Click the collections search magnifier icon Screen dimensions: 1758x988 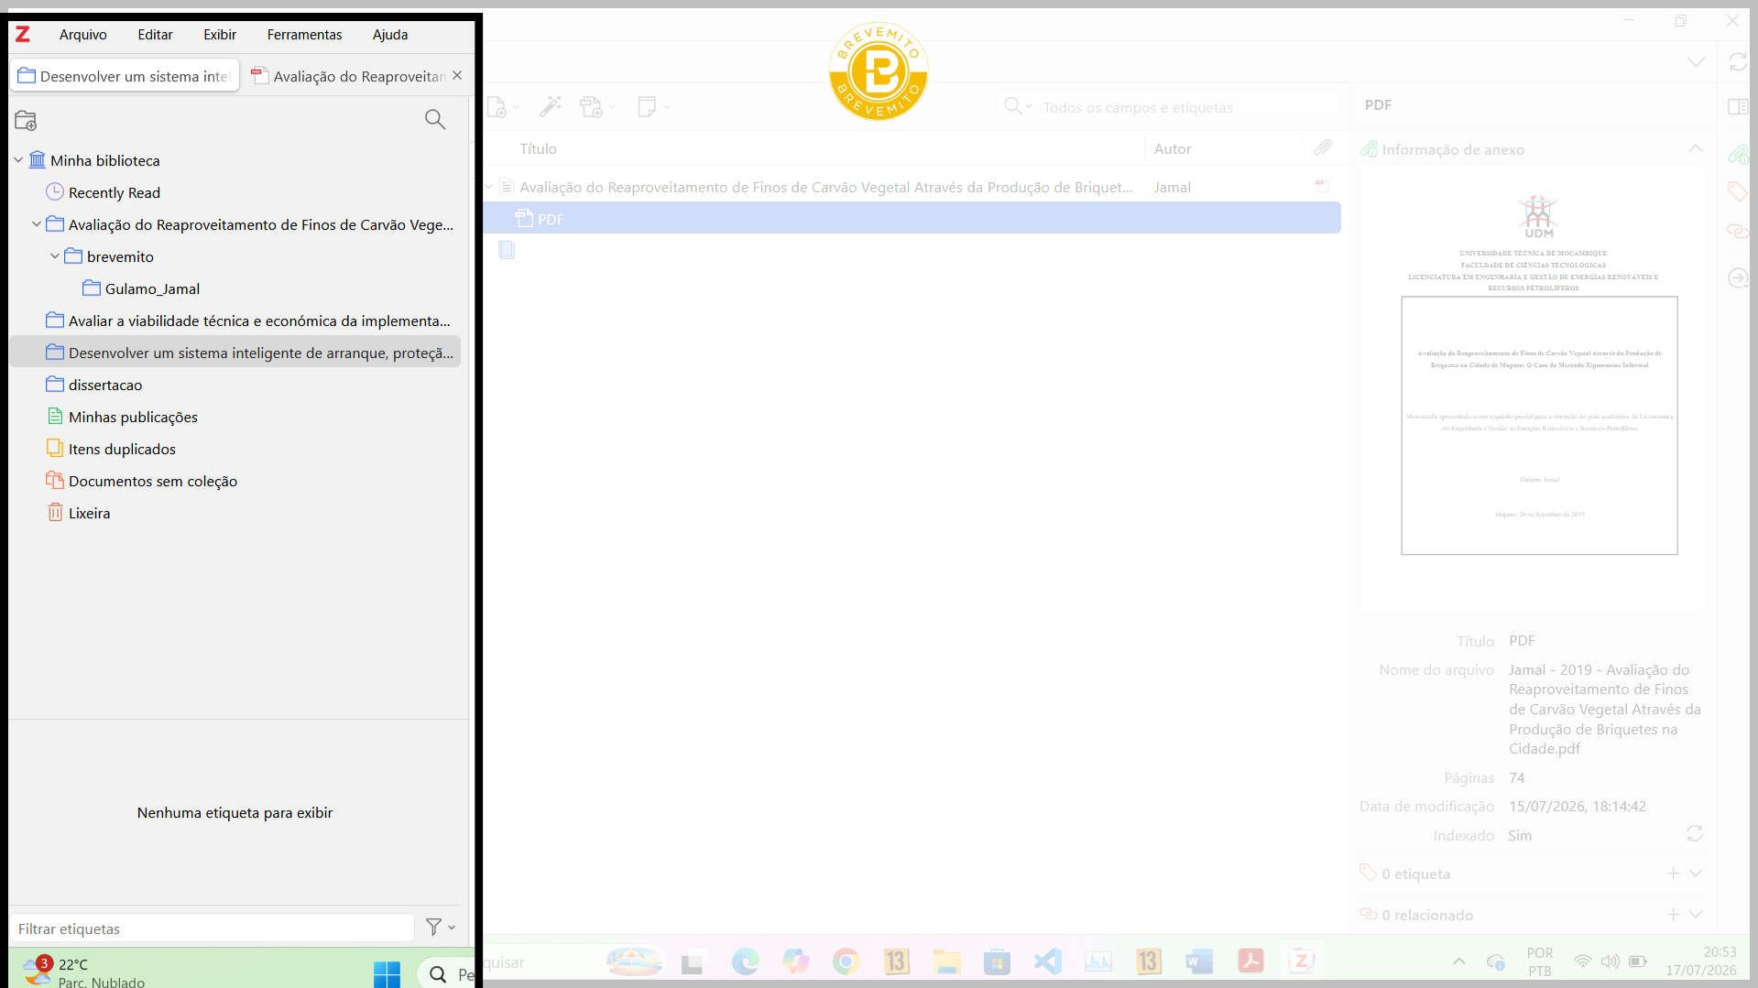[x=435, y=119]
